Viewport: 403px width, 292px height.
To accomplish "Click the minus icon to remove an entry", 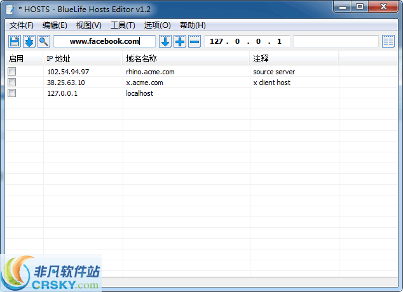I will click(x=195, y=41).
